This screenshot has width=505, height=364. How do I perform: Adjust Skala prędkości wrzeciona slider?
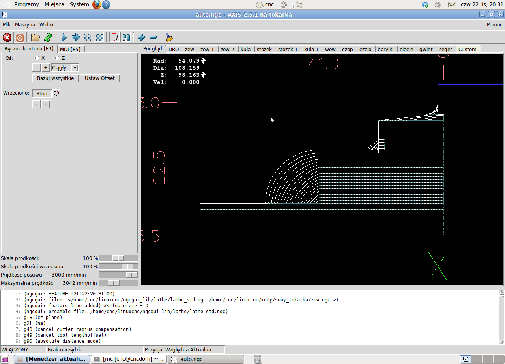(x=118, y=266)
